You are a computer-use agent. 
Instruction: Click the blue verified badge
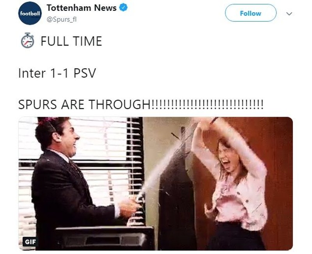(123, 8)
